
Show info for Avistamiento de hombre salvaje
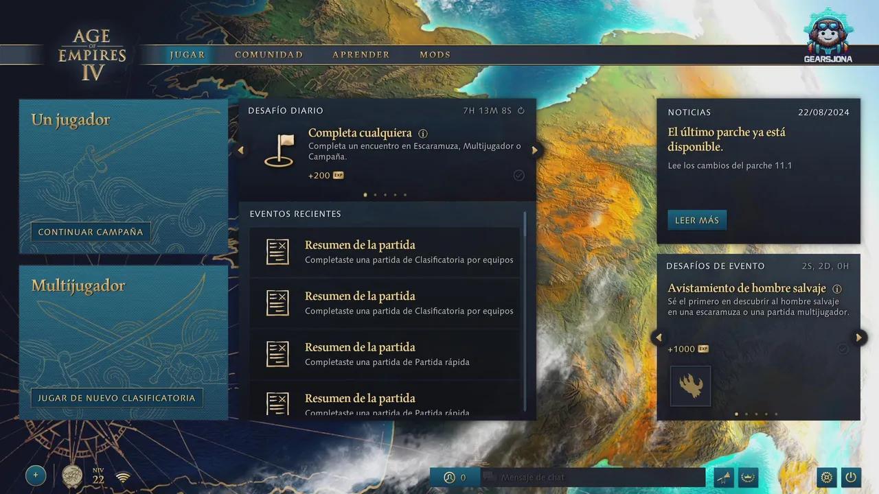tap(837, 289)
